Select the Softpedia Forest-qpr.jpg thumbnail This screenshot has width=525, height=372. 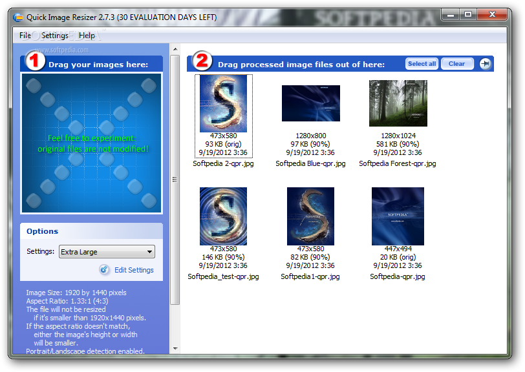click(398, 103)
